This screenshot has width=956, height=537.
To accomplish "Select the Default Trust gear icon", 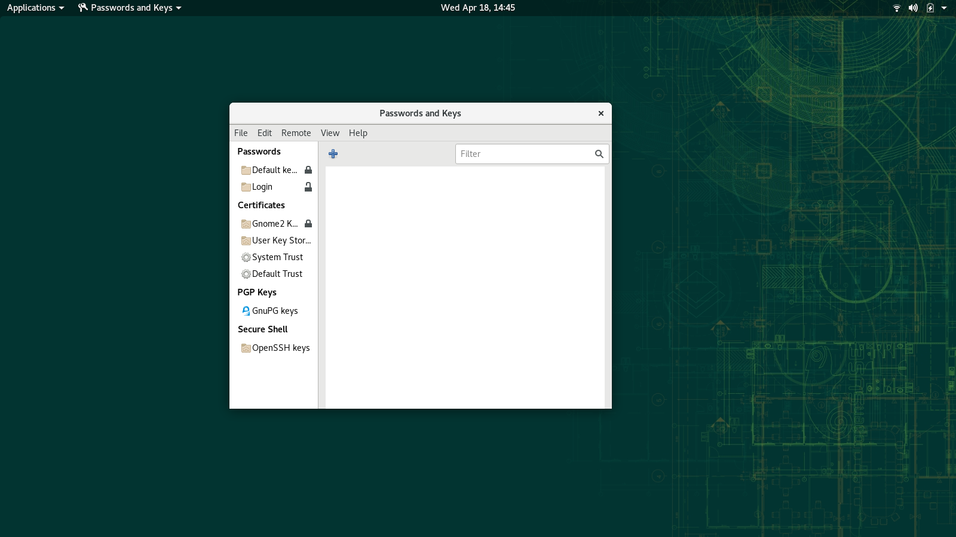I will (246, 274).
